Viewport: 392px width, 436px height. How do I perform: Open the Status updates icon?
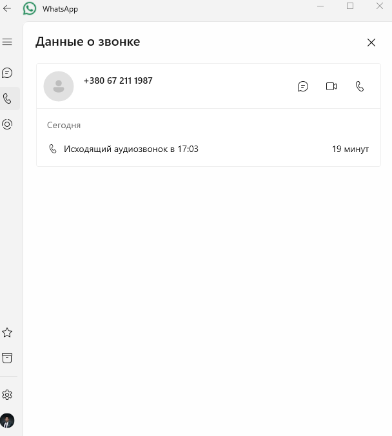pyautogui.click(x=7, y=124)
